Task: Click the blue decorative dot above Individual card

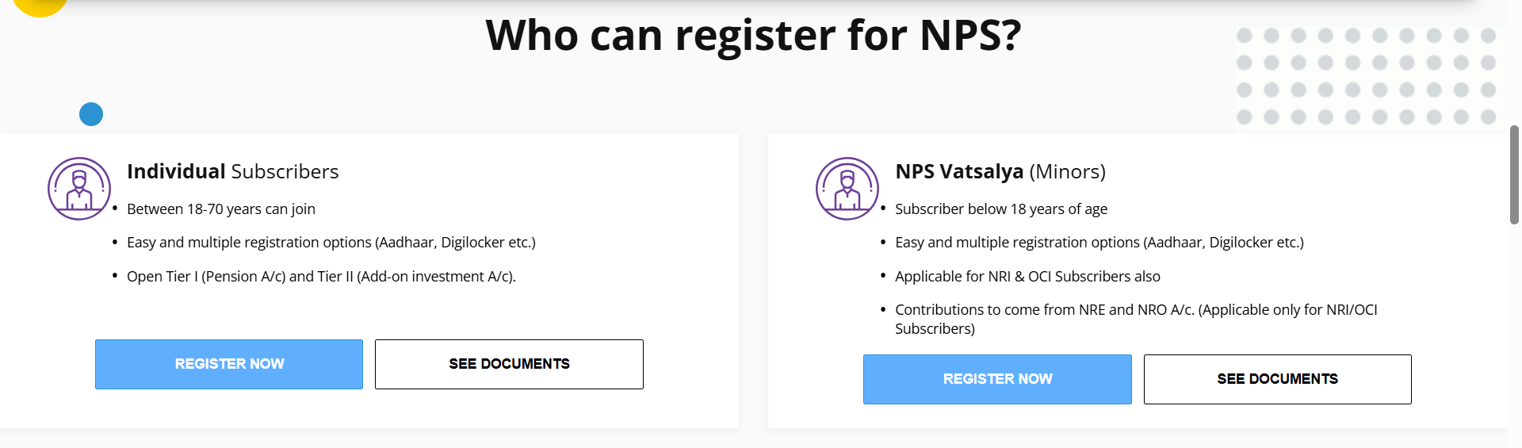Action: coord(91,114)
